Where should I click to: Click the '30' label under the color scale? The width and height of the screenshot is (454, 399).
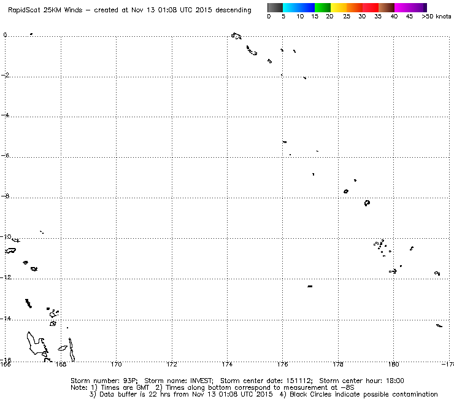coord(362,17)
